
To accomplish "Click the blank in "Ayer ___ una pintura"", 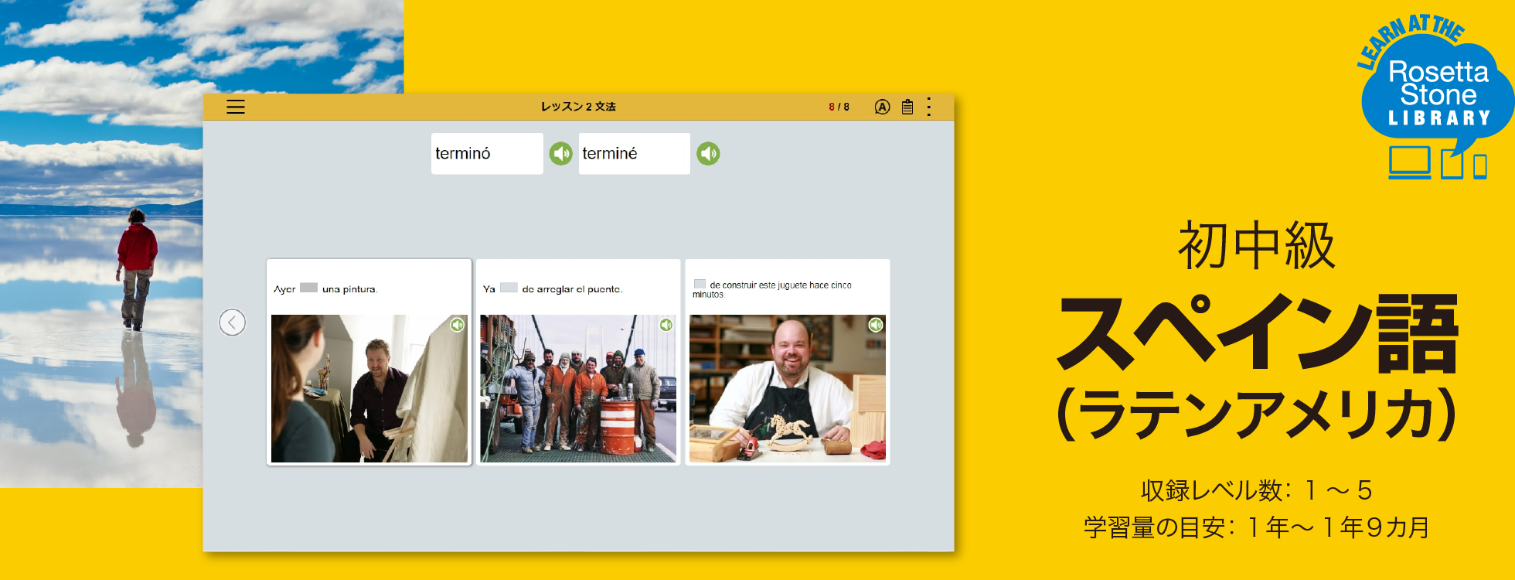I will click(308, 288).
